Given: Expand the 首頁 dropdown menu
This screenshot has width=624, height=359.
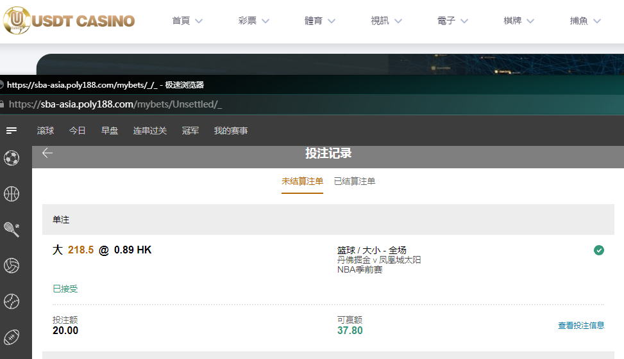Looking at the screenshot, I should click(x=187, y=21).
